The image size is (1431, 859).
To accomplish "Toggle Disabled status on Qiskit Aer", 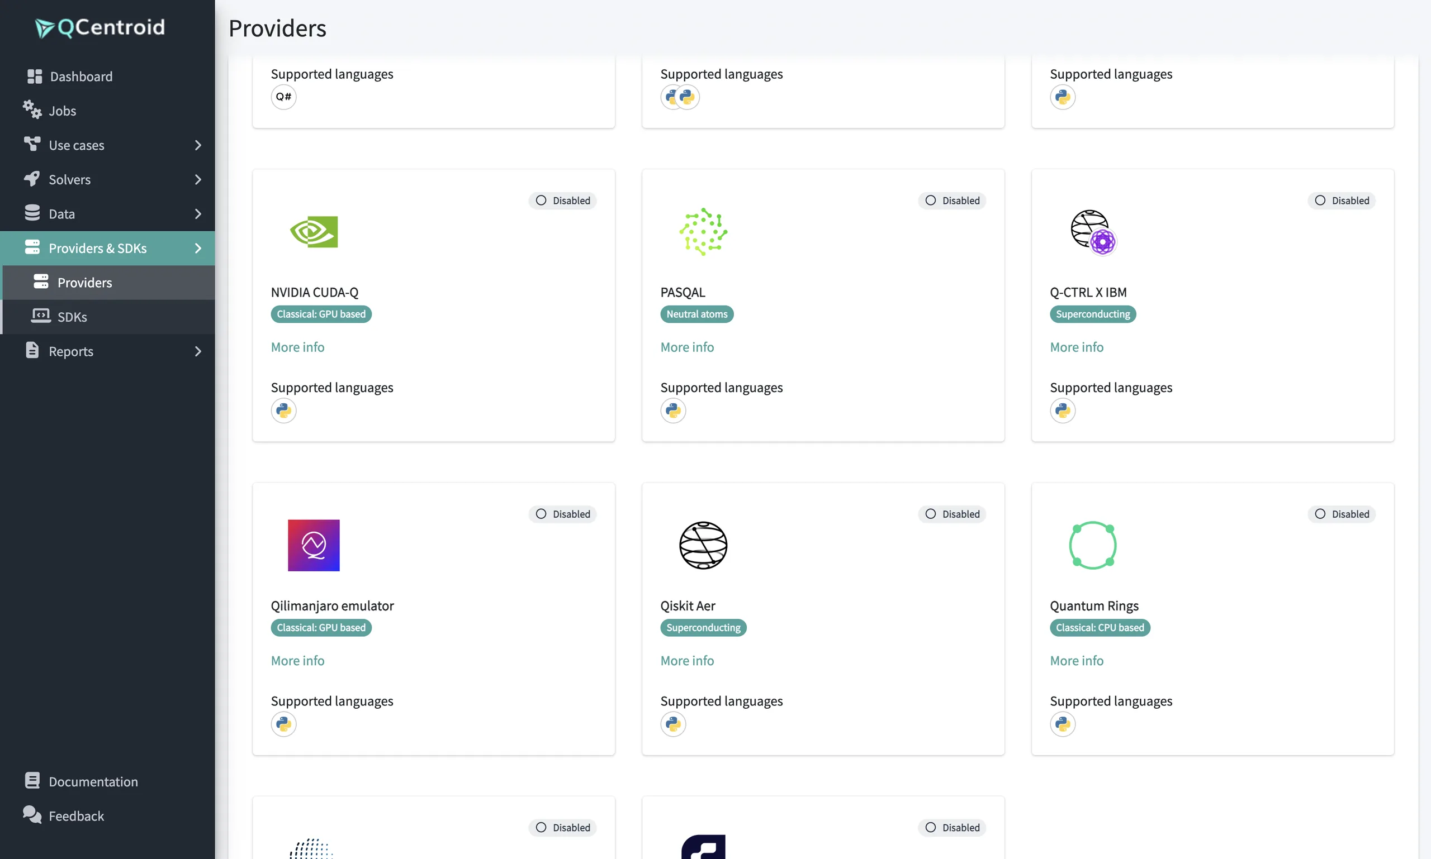I will click(952, 514).
